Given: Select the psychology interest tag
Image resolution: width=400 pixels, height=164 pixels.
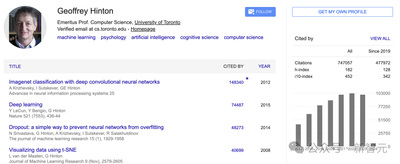Looking at the screenshot, I should (113, 37).
